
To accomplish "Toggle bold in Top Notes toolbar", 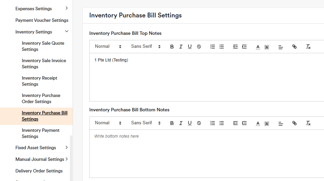I will [172, 47].
